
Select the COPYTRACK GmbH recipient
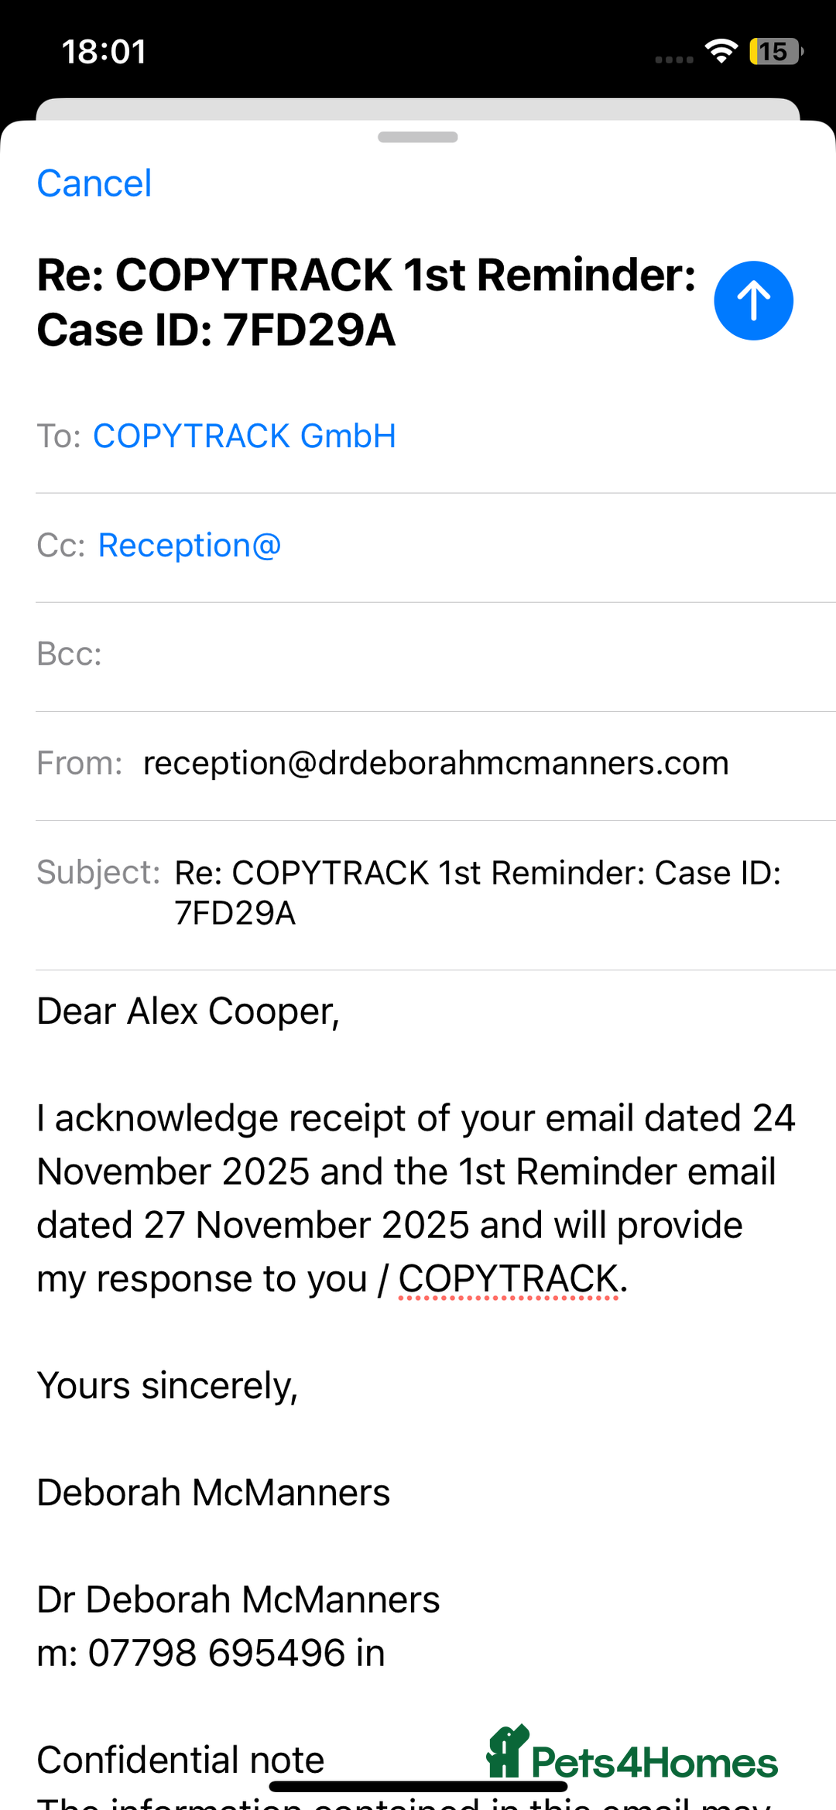(244, 436)
